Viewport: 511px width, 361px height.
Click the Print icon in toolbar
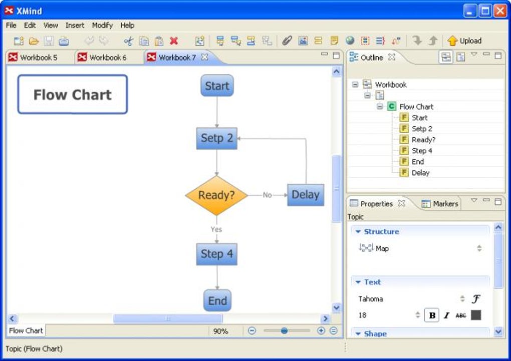click(x=64, y=41)
